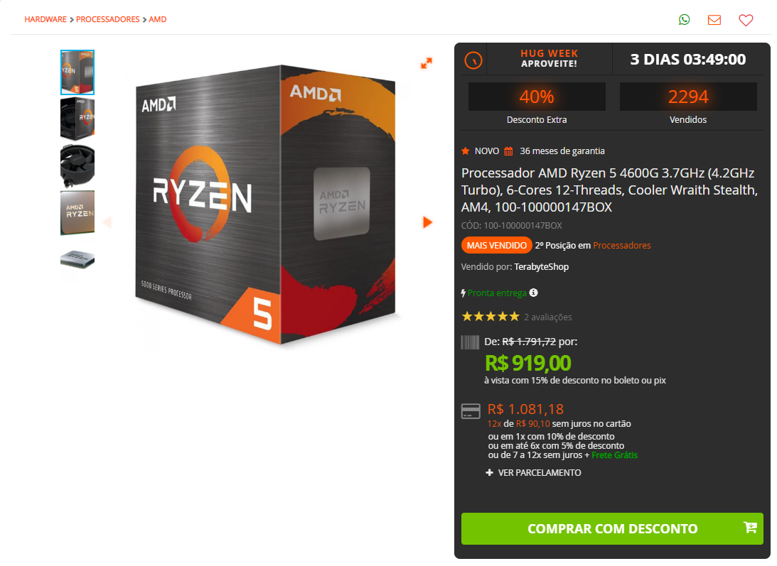Image resolution: width=777 pixels, height=566 pixels.
Task: Click info icon beside Pronta entrega
Action: coord(533,293)
